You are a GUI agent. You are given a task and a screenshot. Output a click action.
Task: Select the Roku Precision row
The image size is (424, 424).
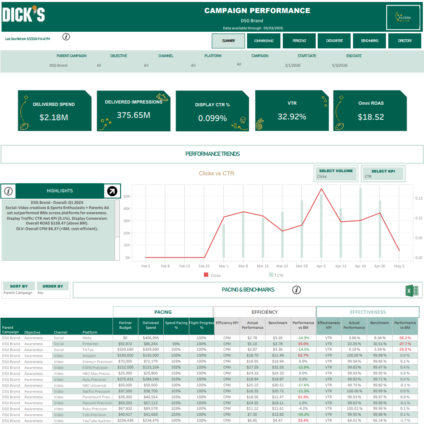(209, 409)
